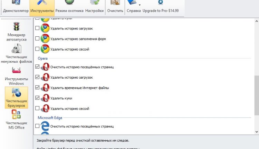The height and width of the screenshot is (149, 259).
Task: Open Чистильщик MS Office tool
Action: point(16,119)
